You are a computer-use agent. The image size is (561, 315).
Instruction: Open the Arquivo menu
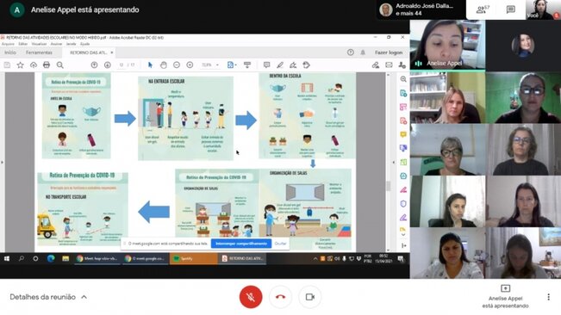[x=8, y=44]
